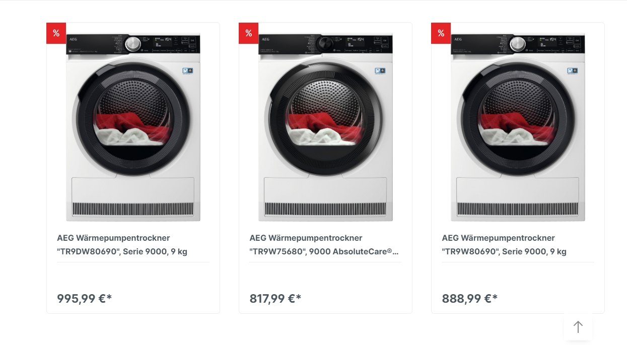Viewport: 627px width, 345px height.
Task: Open the AEG Wärmepumpentrockner "TR9DW80690" title link
Action: [122, 245]
